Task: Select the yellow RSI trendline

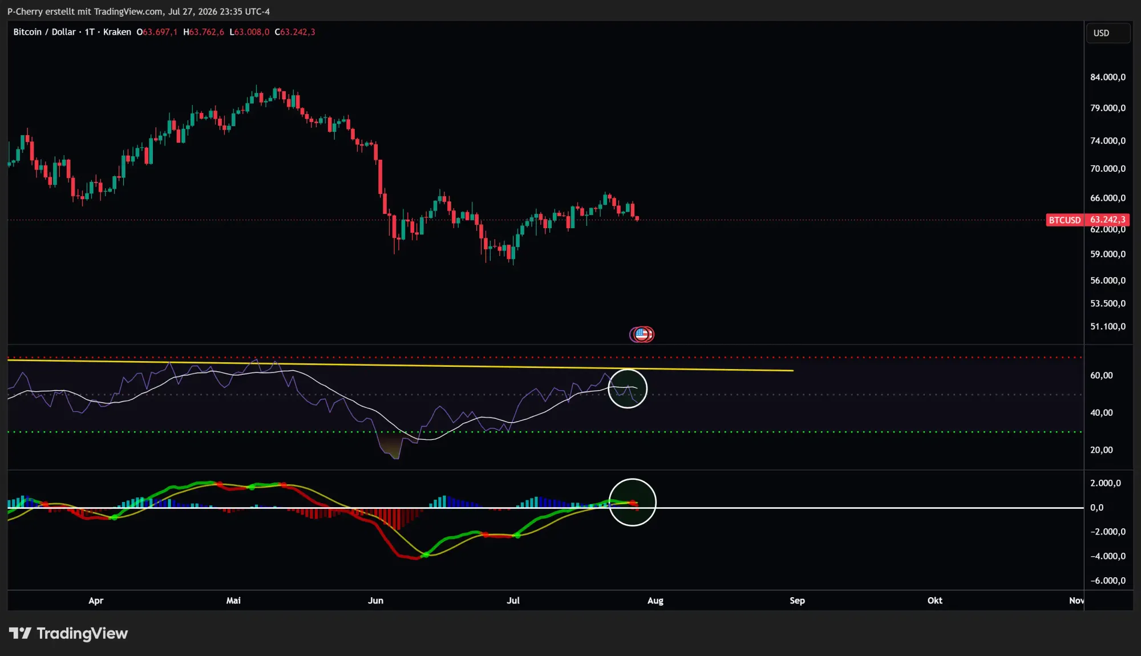Action: [399, 365]
